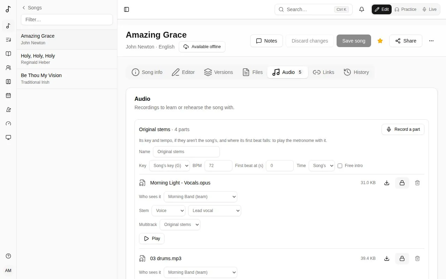Open the notifications bell
This screenshot has width=446, height=279.
pos(362,9)
